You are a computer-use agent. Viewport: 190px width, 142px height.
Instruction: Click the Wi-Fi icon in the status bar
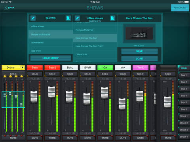point(10,2)
